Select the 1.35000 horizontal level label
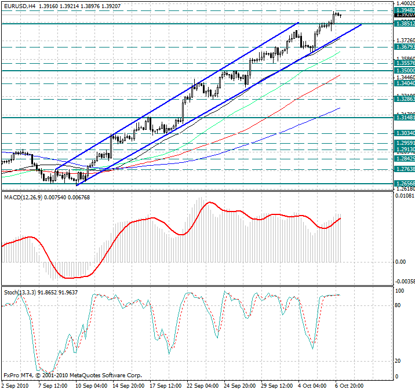Screen dimensions: 415x390 pos(404,70)
